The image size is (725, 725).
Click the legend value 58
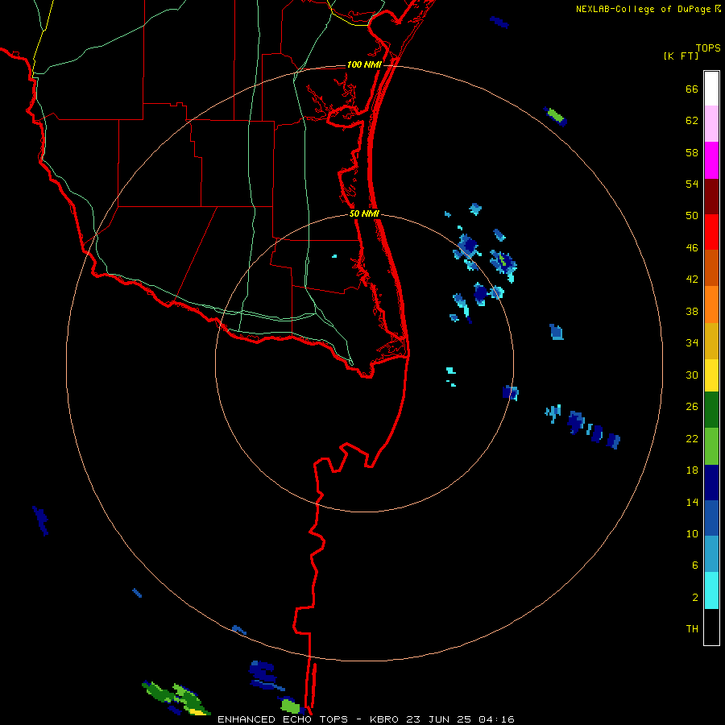pyautogui.click(x=692, y=152)
